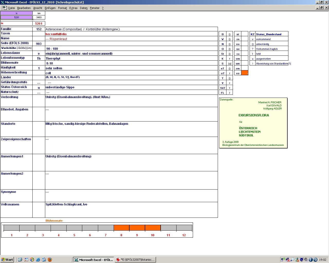Open the first quick launch icon beside Start
The width and height of the screenshot is (329, 263).
point(20,260)
